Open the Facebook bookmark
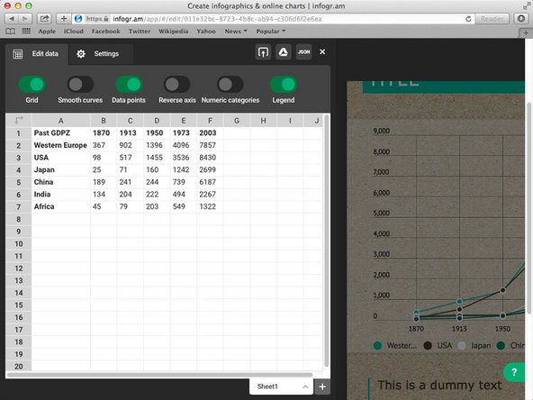This screenshot has width=533, height=400. pos(105,32)
